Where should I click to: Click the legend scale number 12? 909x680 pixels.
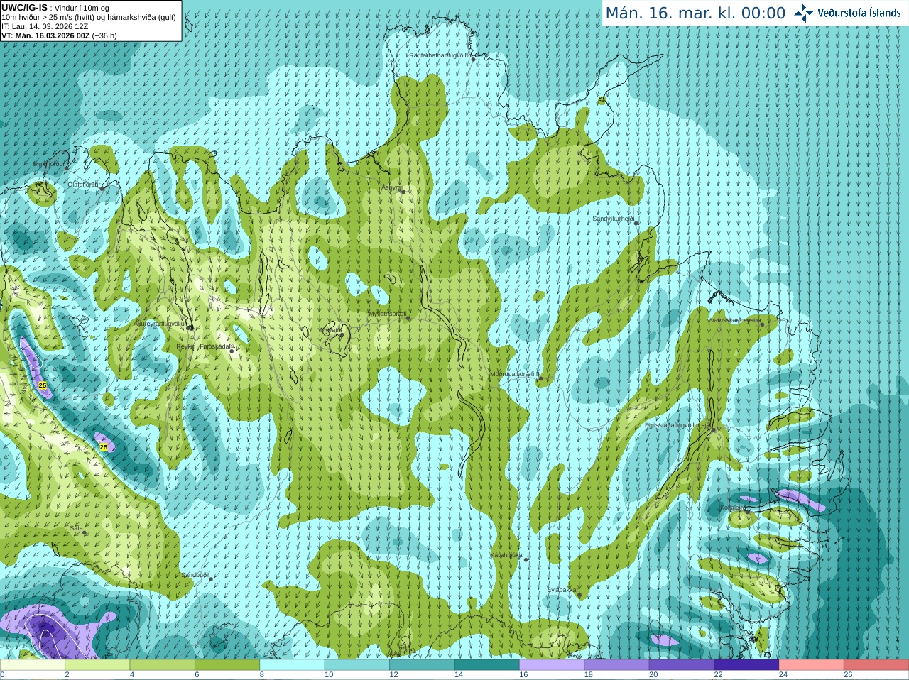[393, 675]
